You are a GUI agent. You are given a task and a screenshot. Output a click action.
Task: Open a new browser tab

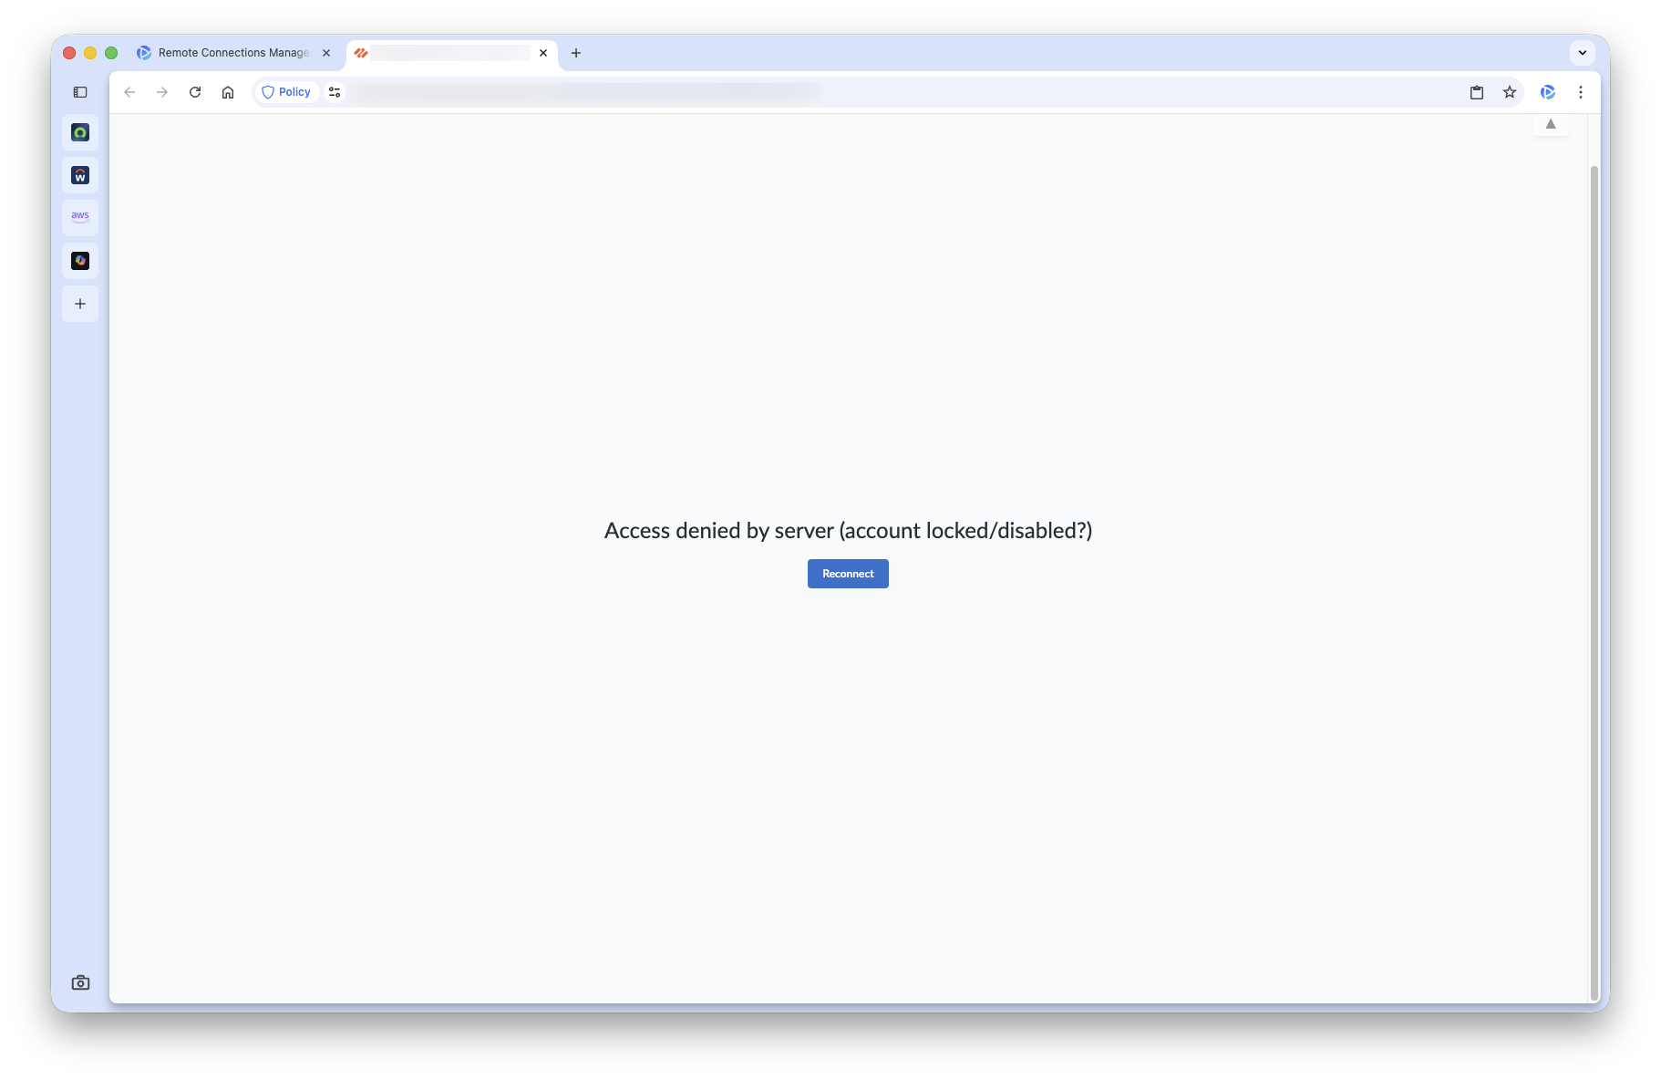(x=576, y=53)
